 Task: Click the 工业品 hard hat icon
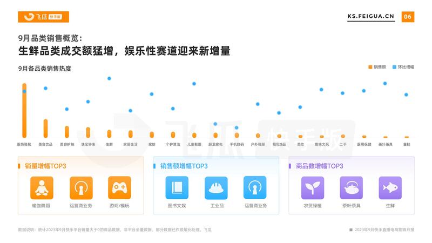(x=216, y=188)
